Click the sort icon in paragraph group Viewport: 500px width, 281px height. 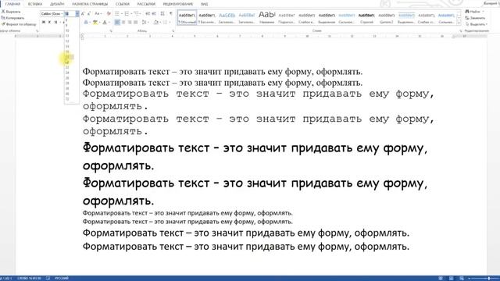click(x=162, y=14)
